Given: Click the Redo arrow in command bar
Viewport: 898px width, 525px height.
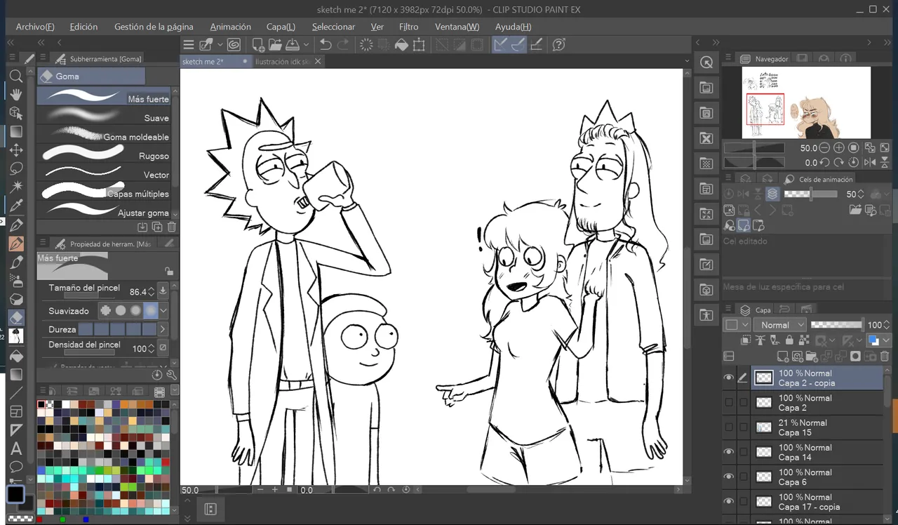Looking at the screenshot, I should 343,44.
